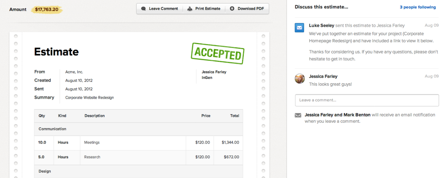Click the printer icon in toolbar
This screenshot has width=441, height=178.
(x=190, y=9)
